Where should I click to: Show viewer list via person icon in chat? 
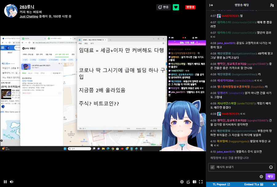click(272, 5)
